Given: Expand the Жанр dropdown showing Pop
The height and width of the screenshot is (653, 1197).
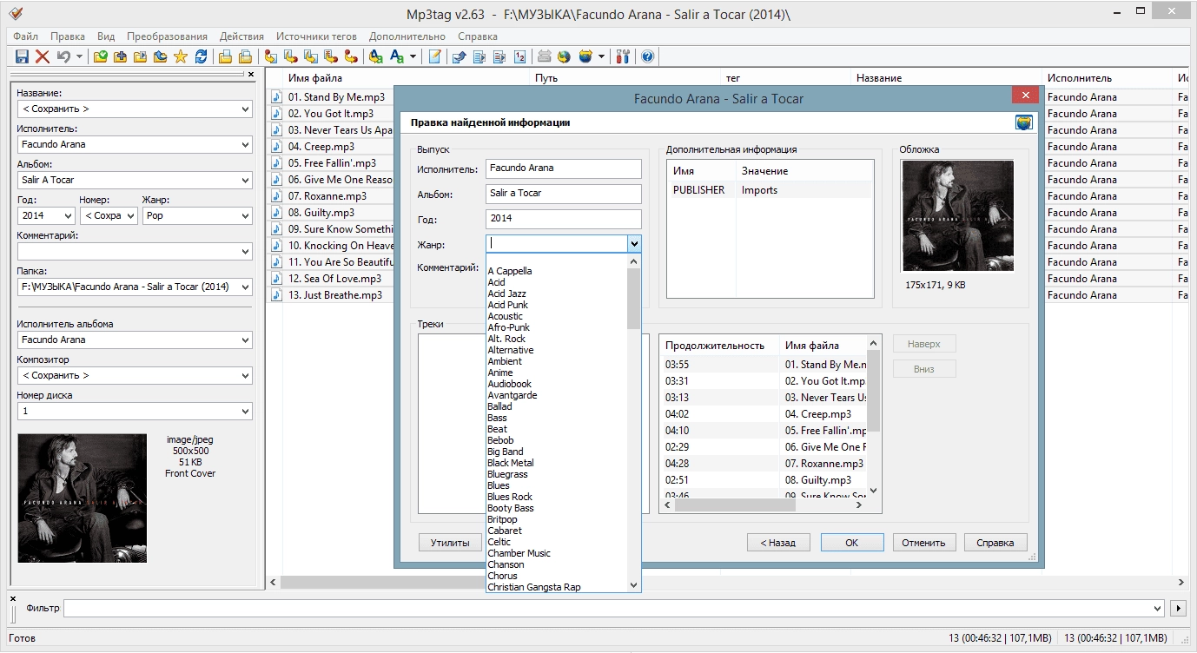Looking at the screenshot, I should click(244, 215).
